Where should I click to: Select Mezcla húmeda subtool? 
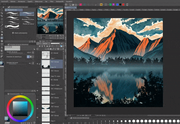(13, 23)
